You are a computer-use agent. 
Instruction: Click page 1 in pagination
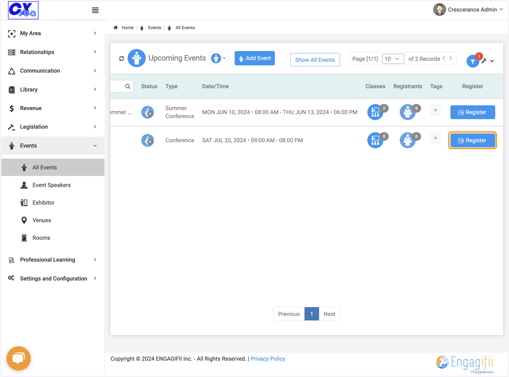[311, 314]
